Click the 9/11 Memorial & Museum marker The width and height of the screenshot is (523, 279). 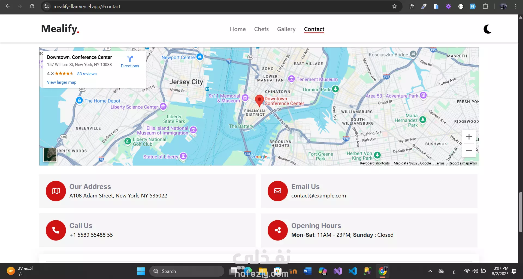(x=245, y=98)
